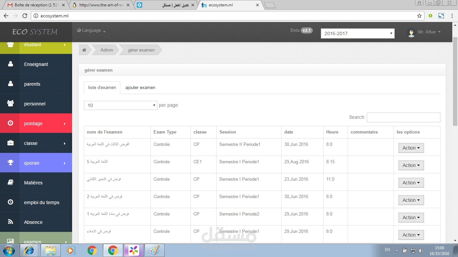Open the file explorer taskbar icon
The height and width of the screenshot is (257, 458).
point(51,250)
